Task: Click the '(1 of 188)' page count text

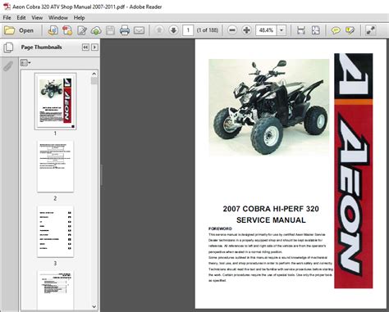Action: pyautogui.click(x=208, y=30)
